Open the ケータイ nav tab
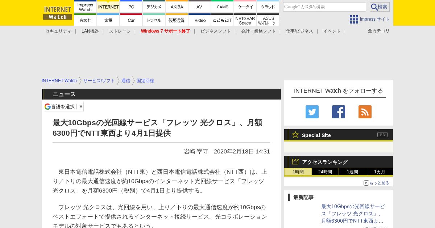This screenshot has height=228, width=435. coord(245,7)
